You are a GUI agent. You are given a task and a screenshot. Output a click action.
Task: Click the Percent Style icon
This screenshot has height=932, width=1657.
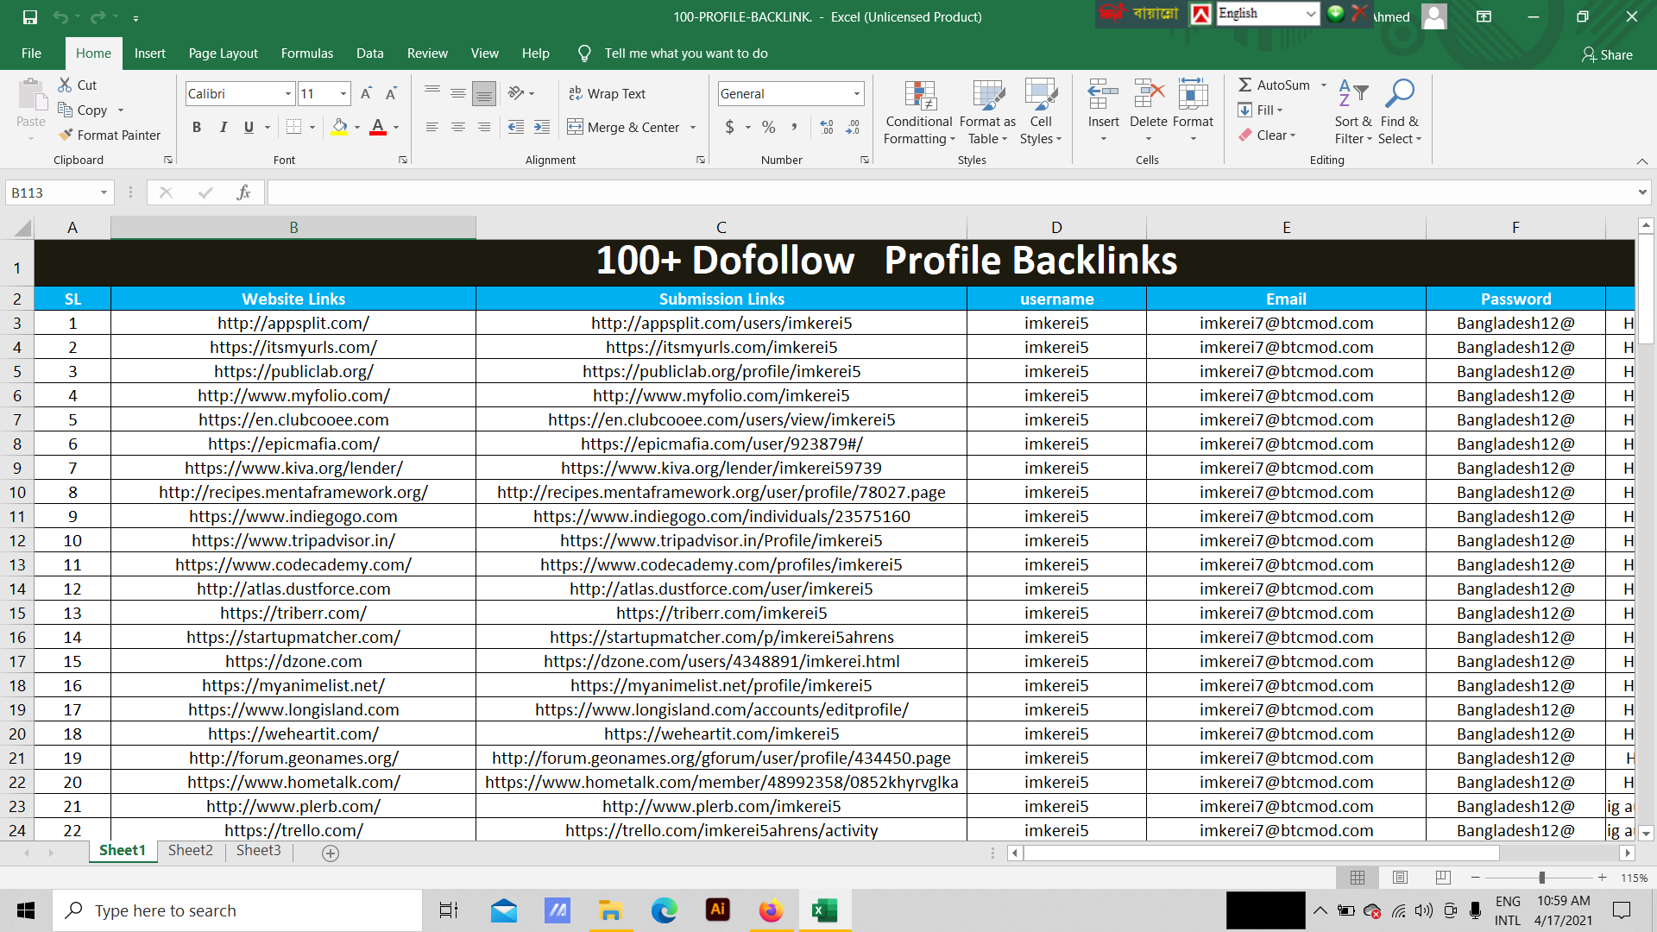coord(769,127)
